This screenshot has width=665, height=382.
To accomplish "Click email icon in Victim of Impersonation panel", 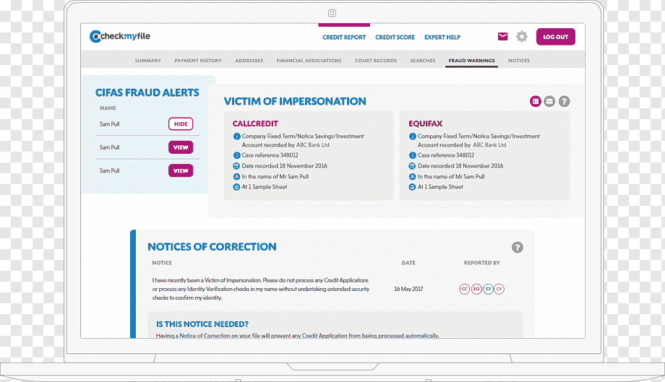I will click(x=549, y=101).
